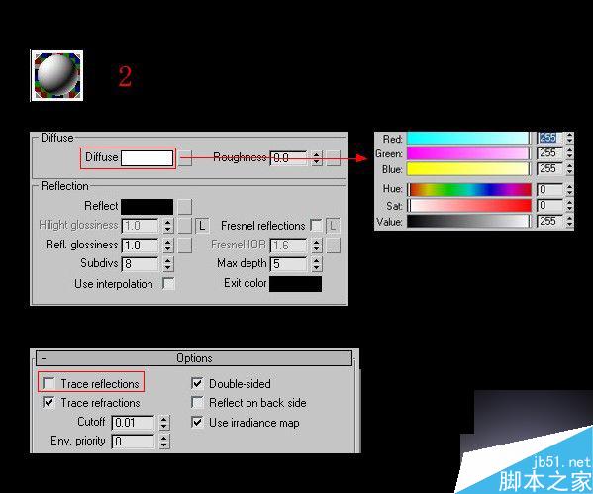This screenshot has width=593, height=494.
Task: Open the Hilight glossiness map button
Action: (185, 226)
